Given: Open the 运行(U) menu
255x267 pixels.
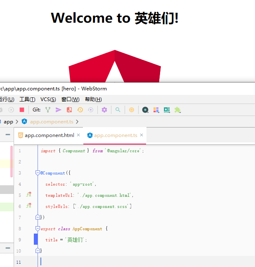Looking at the screenshot, I should [7, 99].
